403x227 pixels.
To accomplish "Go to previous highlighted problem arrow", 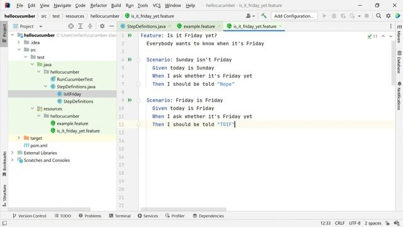I will [383, 37].
